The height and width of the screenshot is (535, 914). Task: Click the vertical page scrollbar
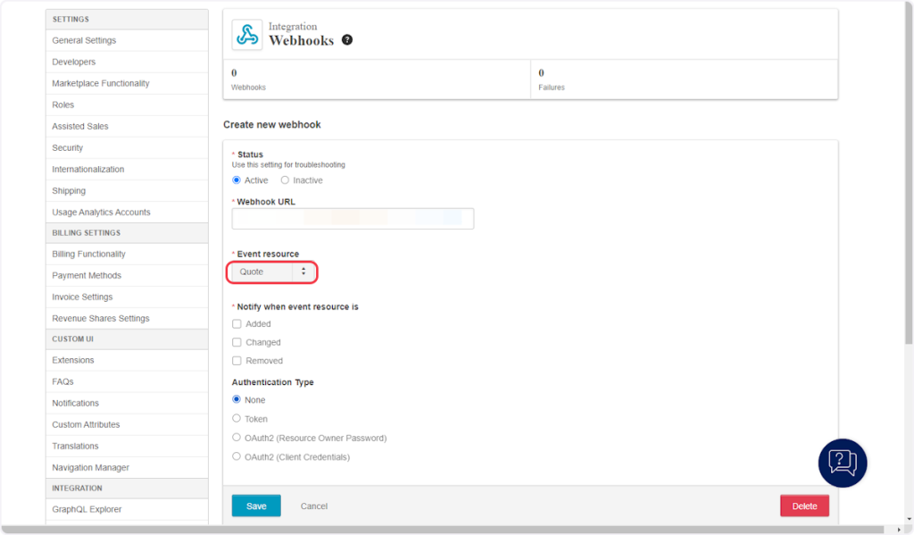coord(909,179)
